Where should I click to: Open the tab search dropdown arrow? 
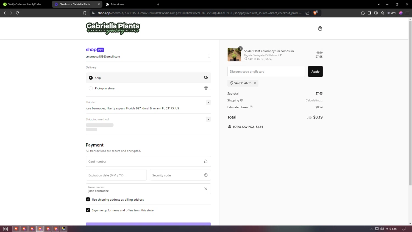coord(379,4)
